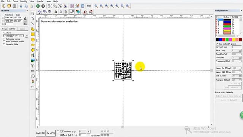
Task: Click the crossed tools parameter icon
Action: 77,6
